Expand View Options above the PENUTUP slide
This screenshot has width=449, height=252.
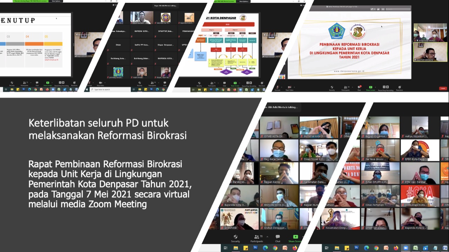pyautogui.click(x=56, y=1)
